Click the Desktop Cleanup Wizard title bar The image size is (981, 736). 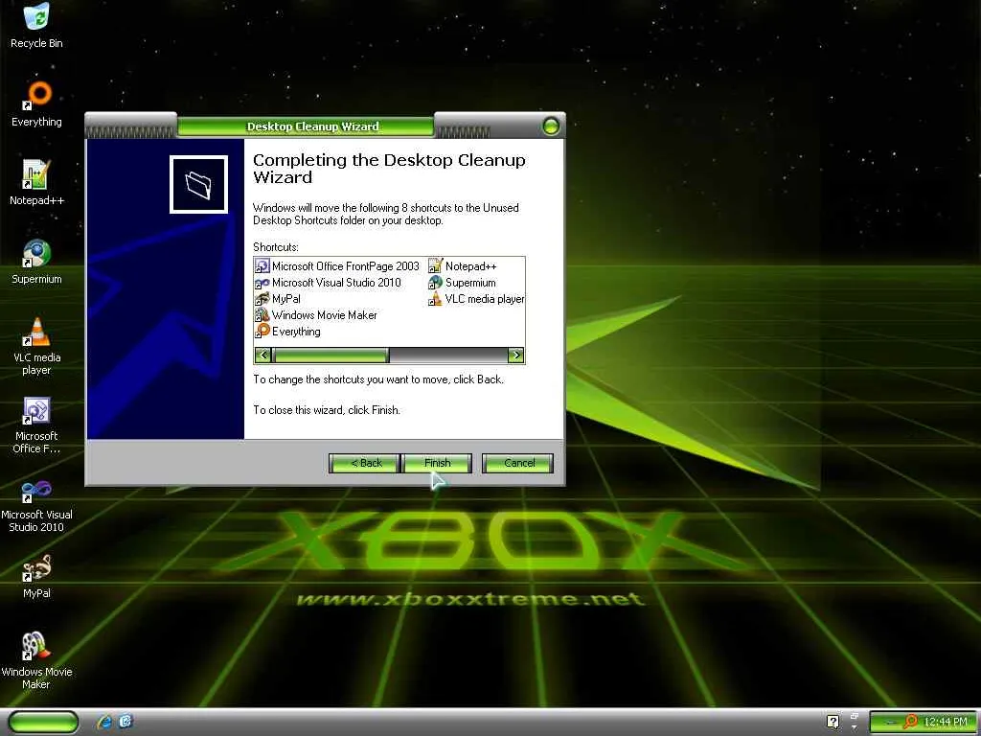click(x=312, y=126)
